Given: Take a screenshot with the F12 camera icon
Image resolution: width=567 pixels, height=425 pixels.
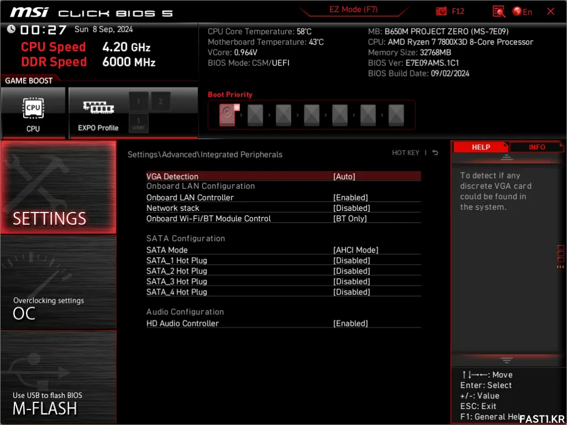Looking at the screenshot, I should coord(441,11).
